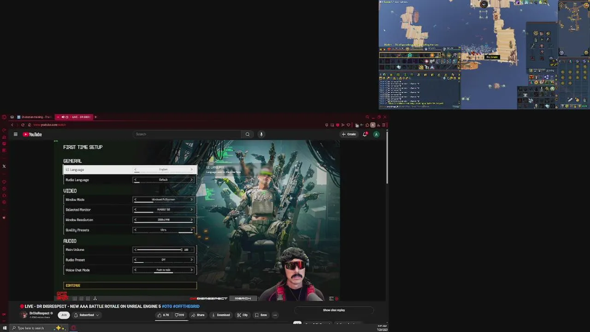Open the account avatar menu
This screenshot has height=332, width=590.
pos(376,134)
